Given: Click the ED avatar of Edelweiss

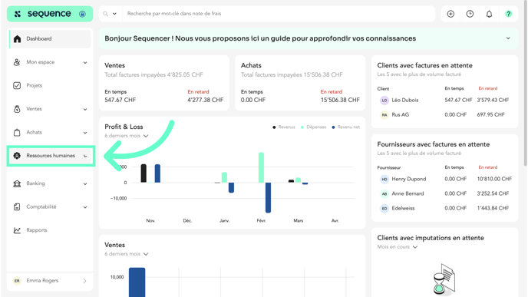Looking at the screenshot, I should pyautogui.click(x=384, y=209).
